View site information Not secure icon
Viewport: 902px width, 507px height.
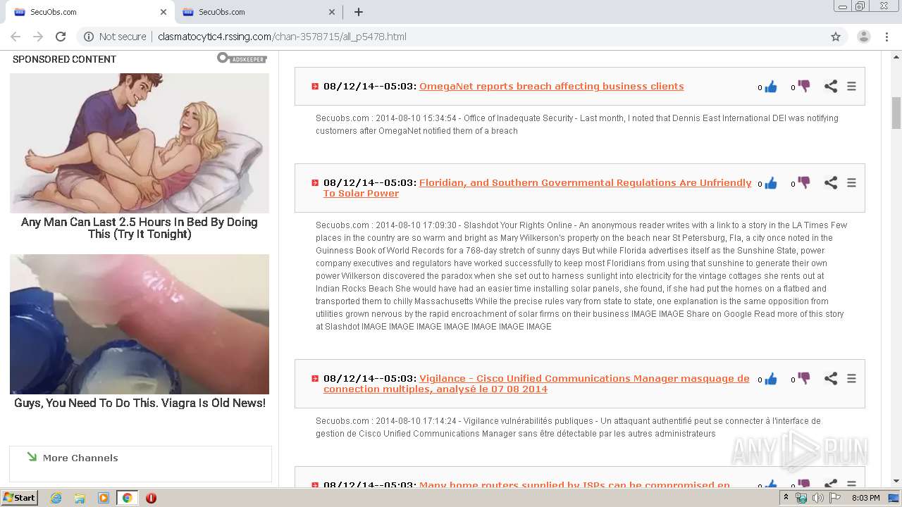[x=89, y=37]
